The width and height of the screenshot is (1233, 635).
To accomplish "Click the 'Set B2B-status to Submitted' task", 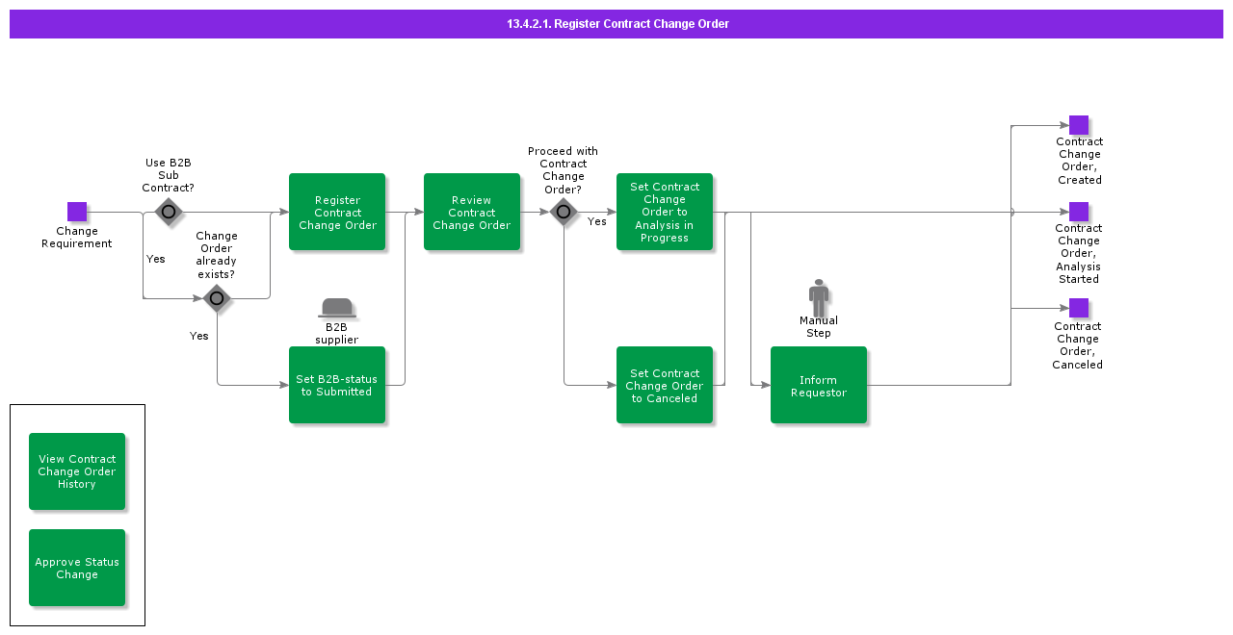I will click(x=337, y=385).
